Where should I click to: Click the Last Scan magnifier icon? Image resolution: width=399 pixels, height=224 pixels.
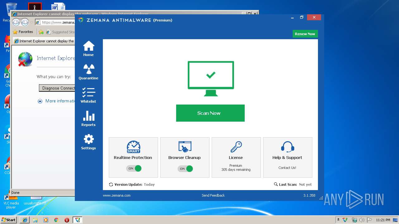(276, 184)
